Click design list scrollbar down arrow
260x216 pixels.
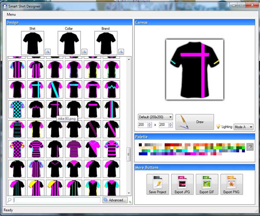tap(129, 193)
